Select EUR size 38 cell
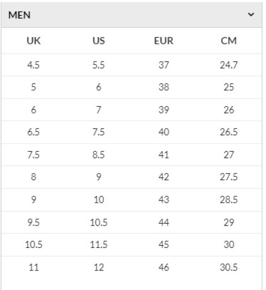Screen dimensions: 266x290 pyautogui.click(x=164, y=87)
